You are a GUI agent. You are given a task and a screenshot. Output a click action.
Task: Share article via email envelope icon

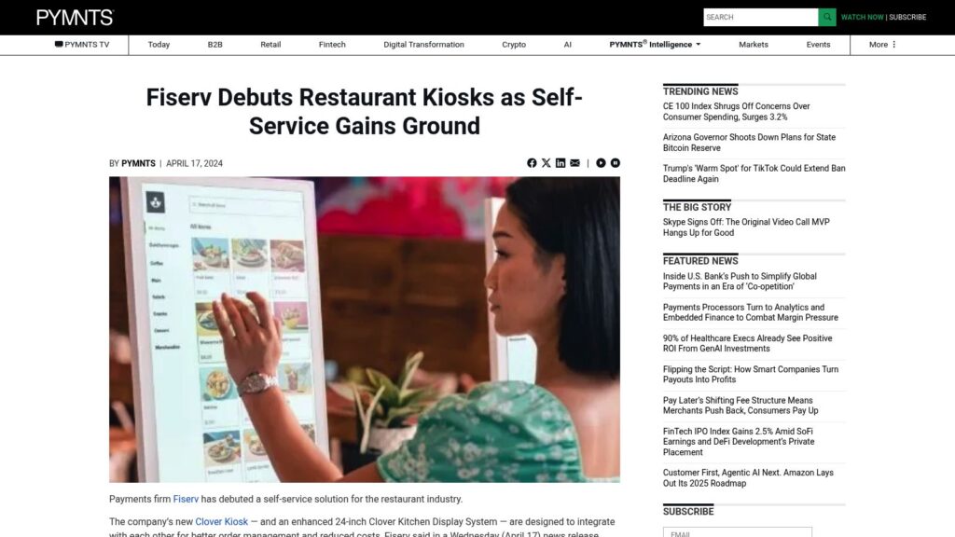point(574,163)
